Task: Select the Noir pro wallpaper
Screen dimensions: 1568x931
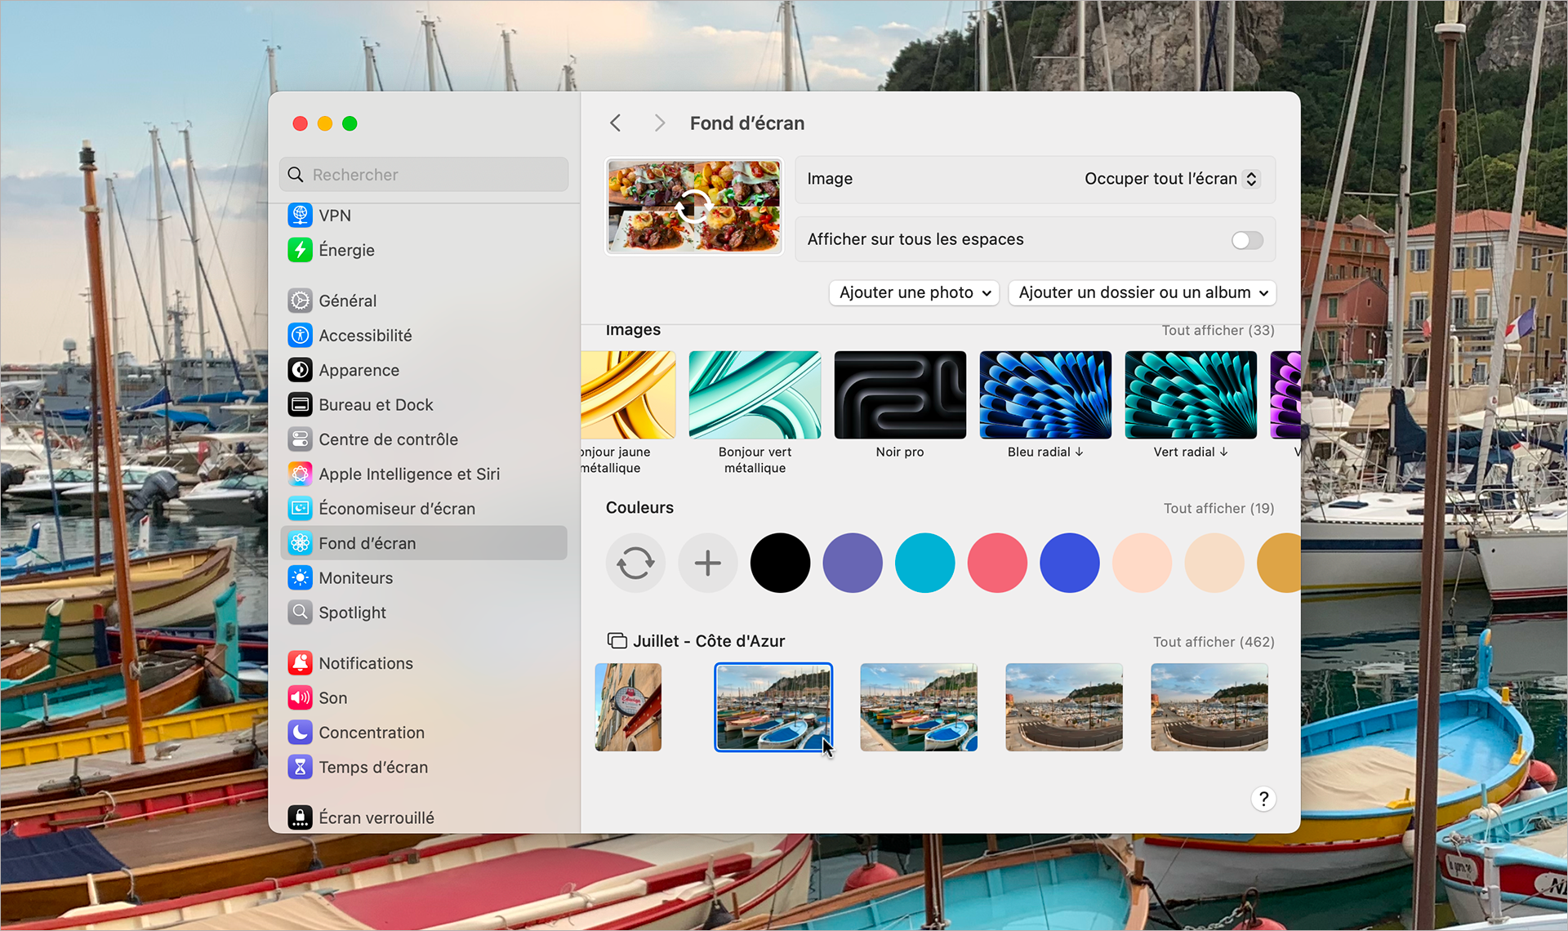Action: [x=899, y=394]
